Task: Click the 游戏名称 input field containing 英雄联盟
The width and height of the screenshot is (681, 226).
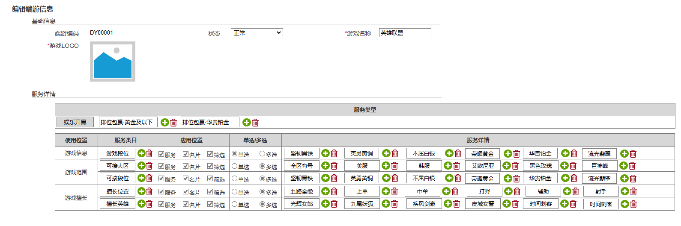Action: coord(405,33)
